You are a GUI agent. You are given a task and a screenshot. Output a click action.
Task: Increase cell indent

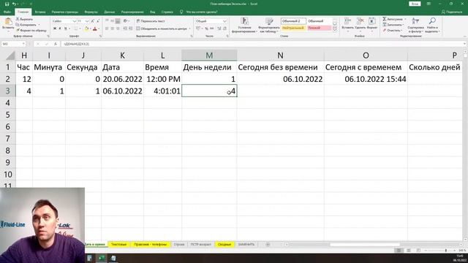tap(130, 28)
